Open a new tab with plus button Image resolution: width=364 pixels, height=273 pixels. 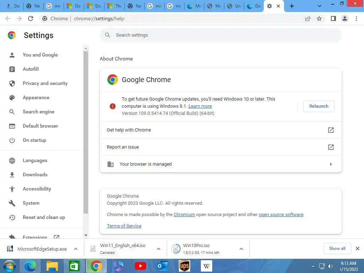pyautogui.click(x=292, y=6)
